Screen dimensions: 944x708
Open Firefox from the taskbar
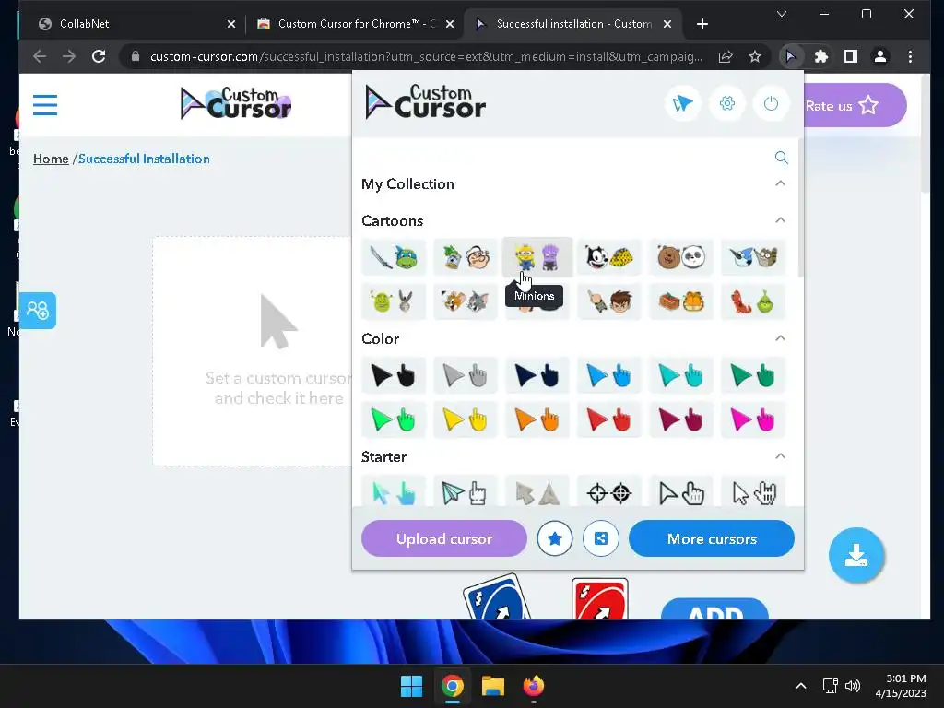(534, 686)
